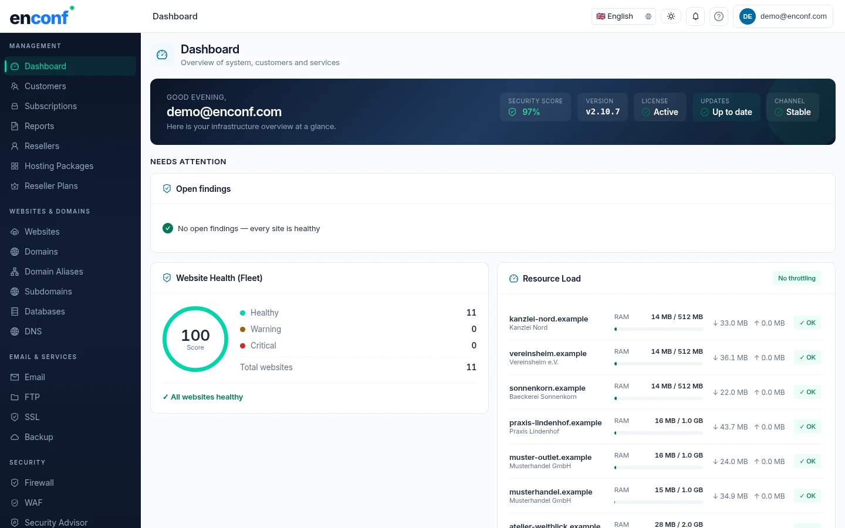Click kanzlei-nord.example site name
Viewport: 845px width, 528px height.
(x=549, y=319)
